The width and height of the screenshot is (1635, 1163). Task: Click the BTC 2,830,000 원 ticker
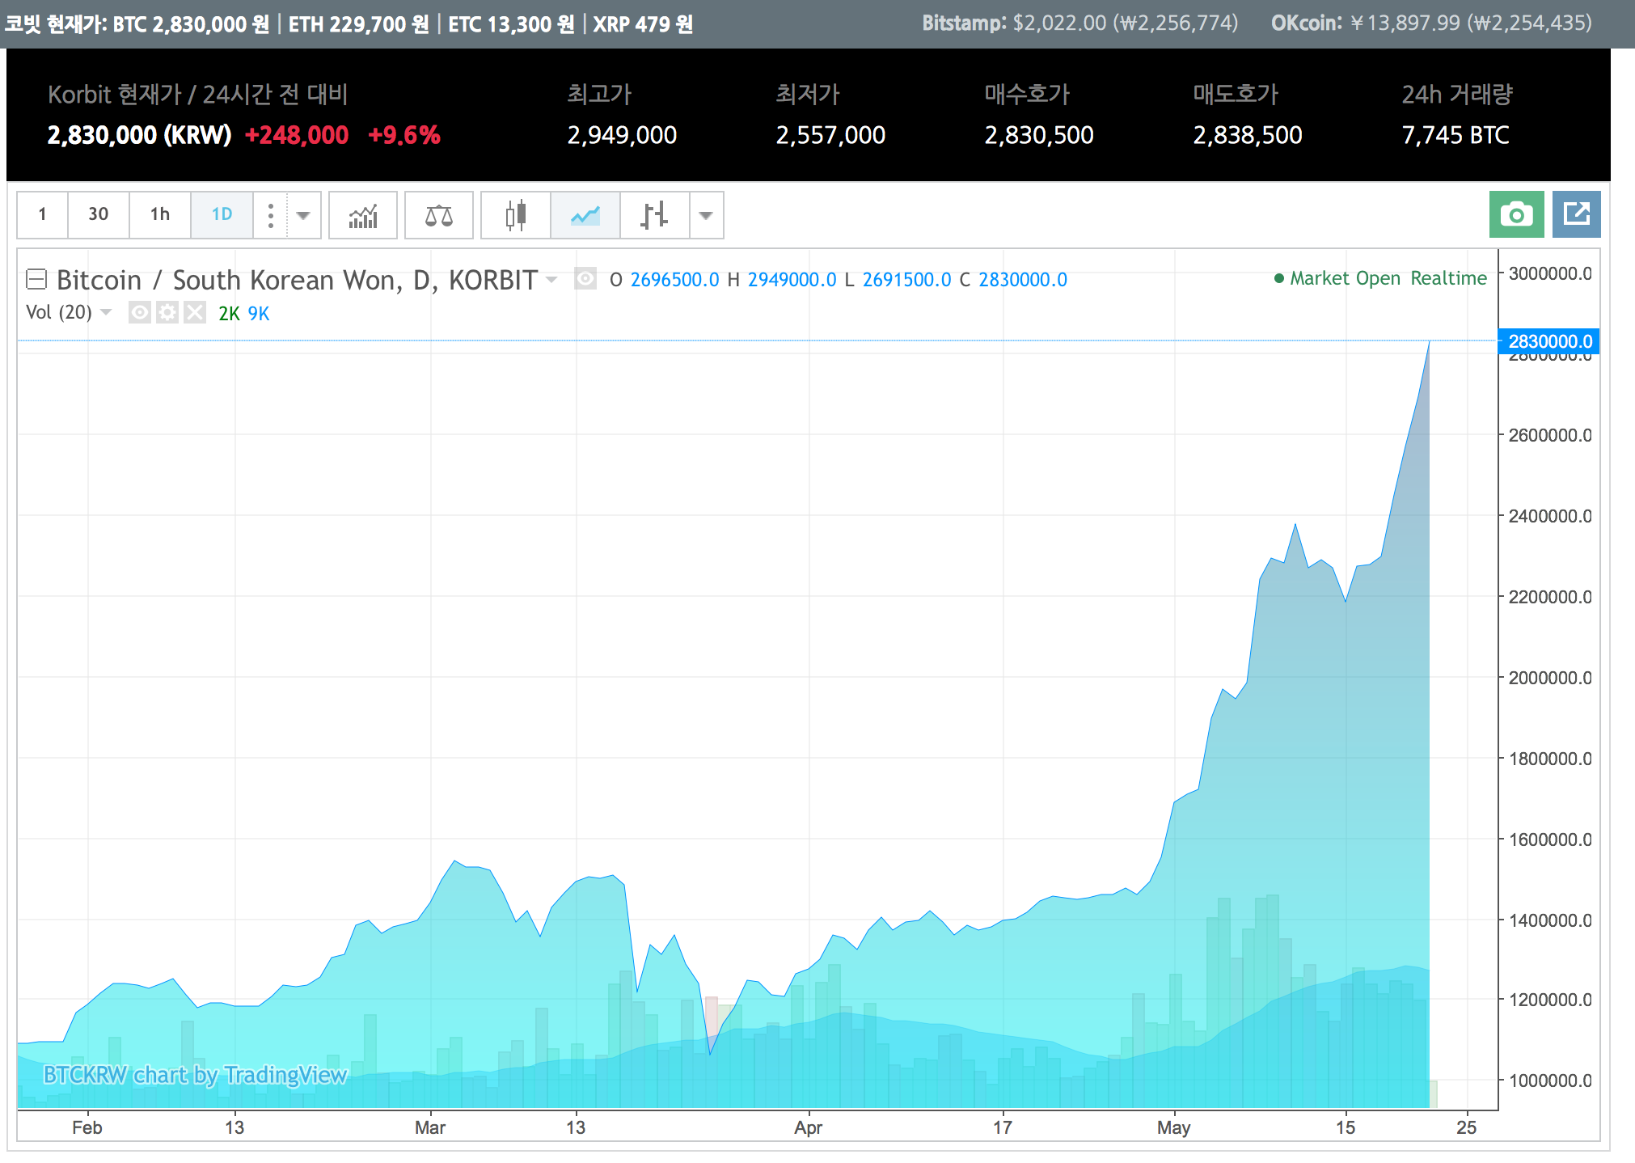click(x=191, y=24)
